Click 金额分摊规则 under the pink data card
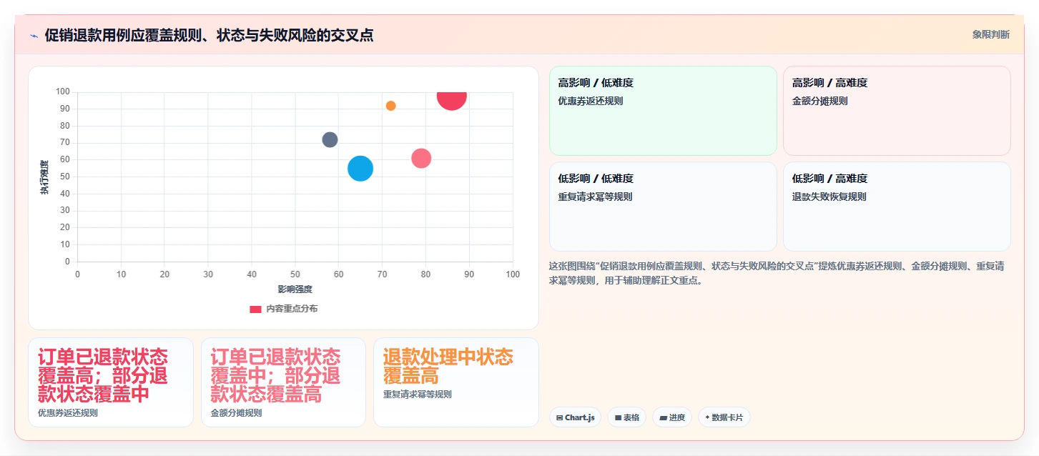Image resolution: width=1039 pixels, height=456 pixels. tap(236, 413)
